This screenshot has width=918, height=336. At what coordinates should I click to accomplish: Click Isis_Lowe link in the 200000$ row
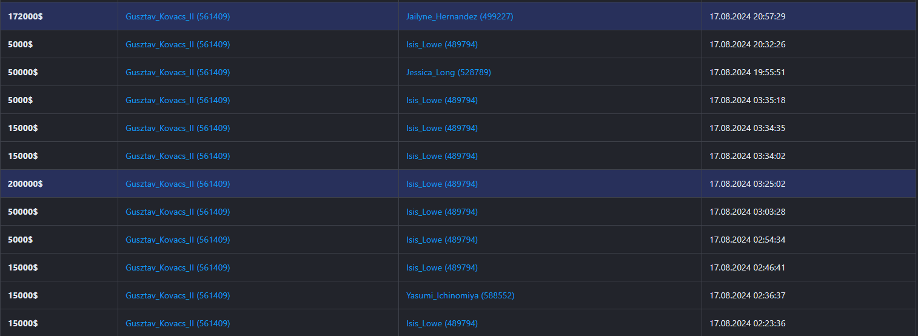point(441,184)
